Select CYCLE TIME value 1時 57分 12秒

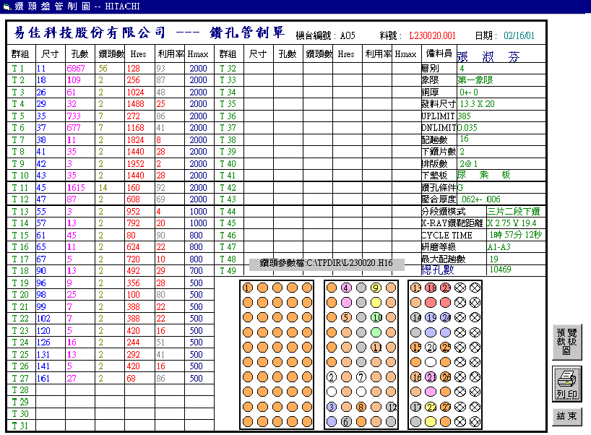(516, 236)
